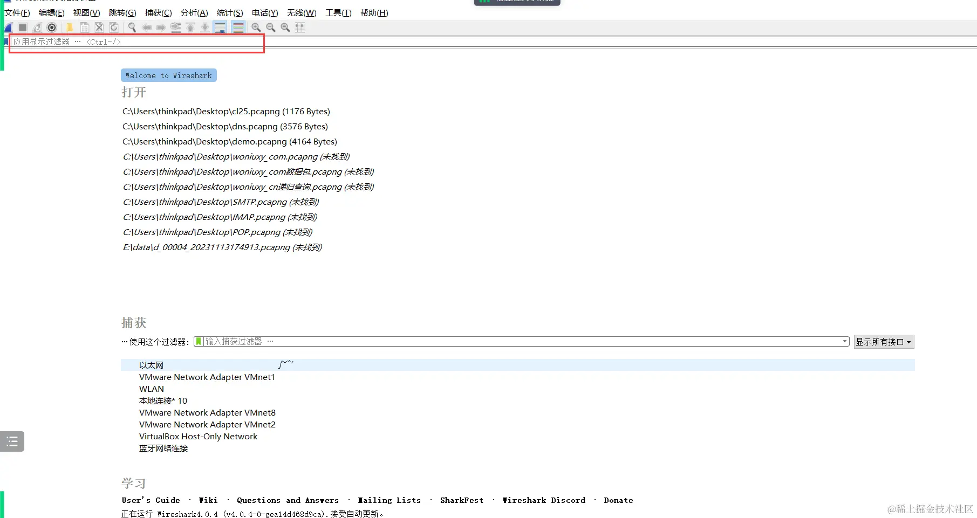Image resolution: width=977 pixels, height=518 pixels.
Task: Open the 帮助(H) menu
Action: click(374, 13)
